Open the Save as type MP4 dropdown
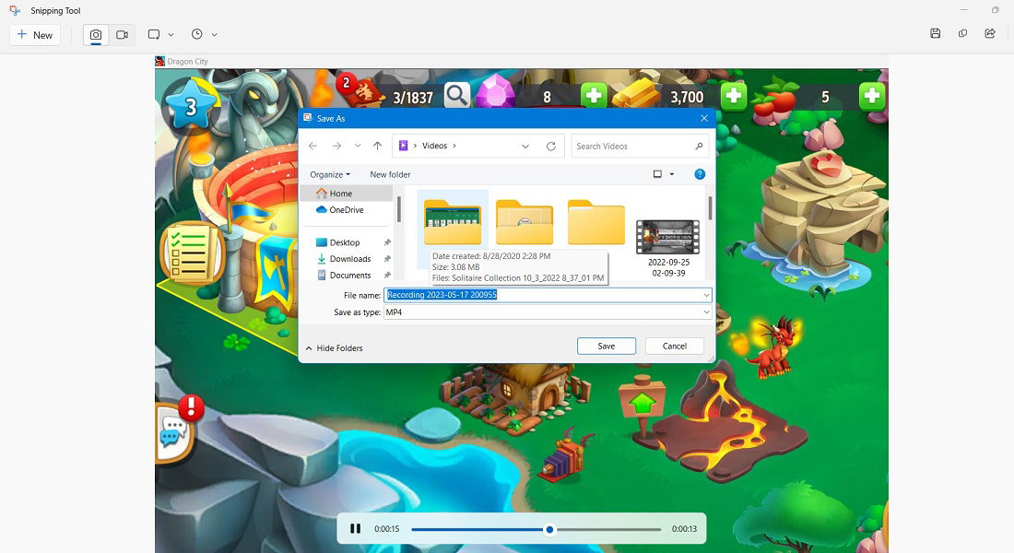 [x=706, y=312]
